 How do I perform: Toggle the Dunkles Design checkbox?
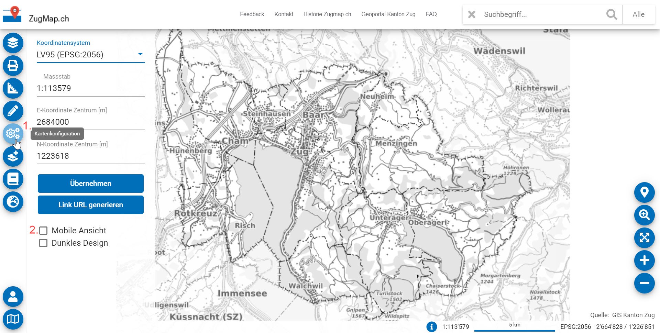(43, 243)
